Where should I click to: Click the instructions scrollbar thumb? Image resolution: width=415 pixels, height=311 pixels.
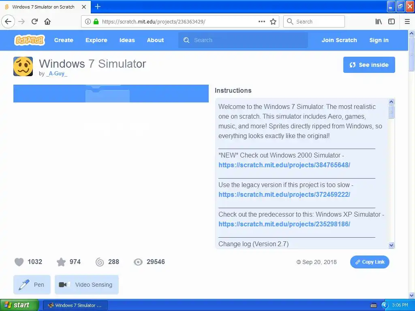pyautogui.click(x=391, y=112)
